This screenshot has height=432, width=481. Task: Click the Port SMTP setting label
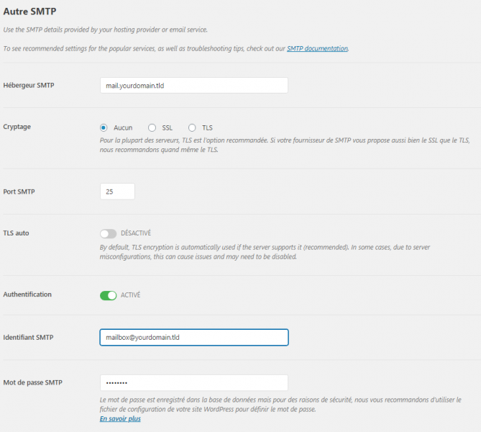pyautogui.click(x=19, y=192)
